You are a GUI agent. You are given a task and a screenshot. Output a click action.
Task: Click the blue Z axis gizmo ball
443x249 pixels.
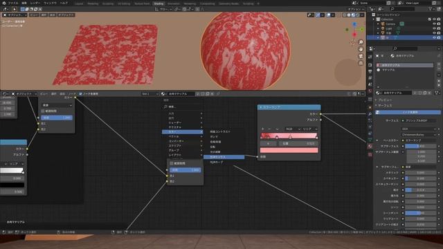tap(354, 24)
